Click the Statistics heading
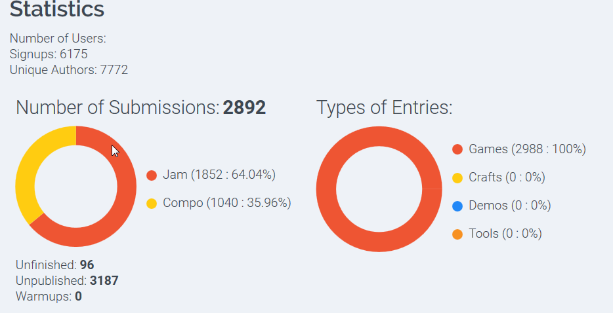The height and width of the screenshot is (313, 613). point(57,9)
